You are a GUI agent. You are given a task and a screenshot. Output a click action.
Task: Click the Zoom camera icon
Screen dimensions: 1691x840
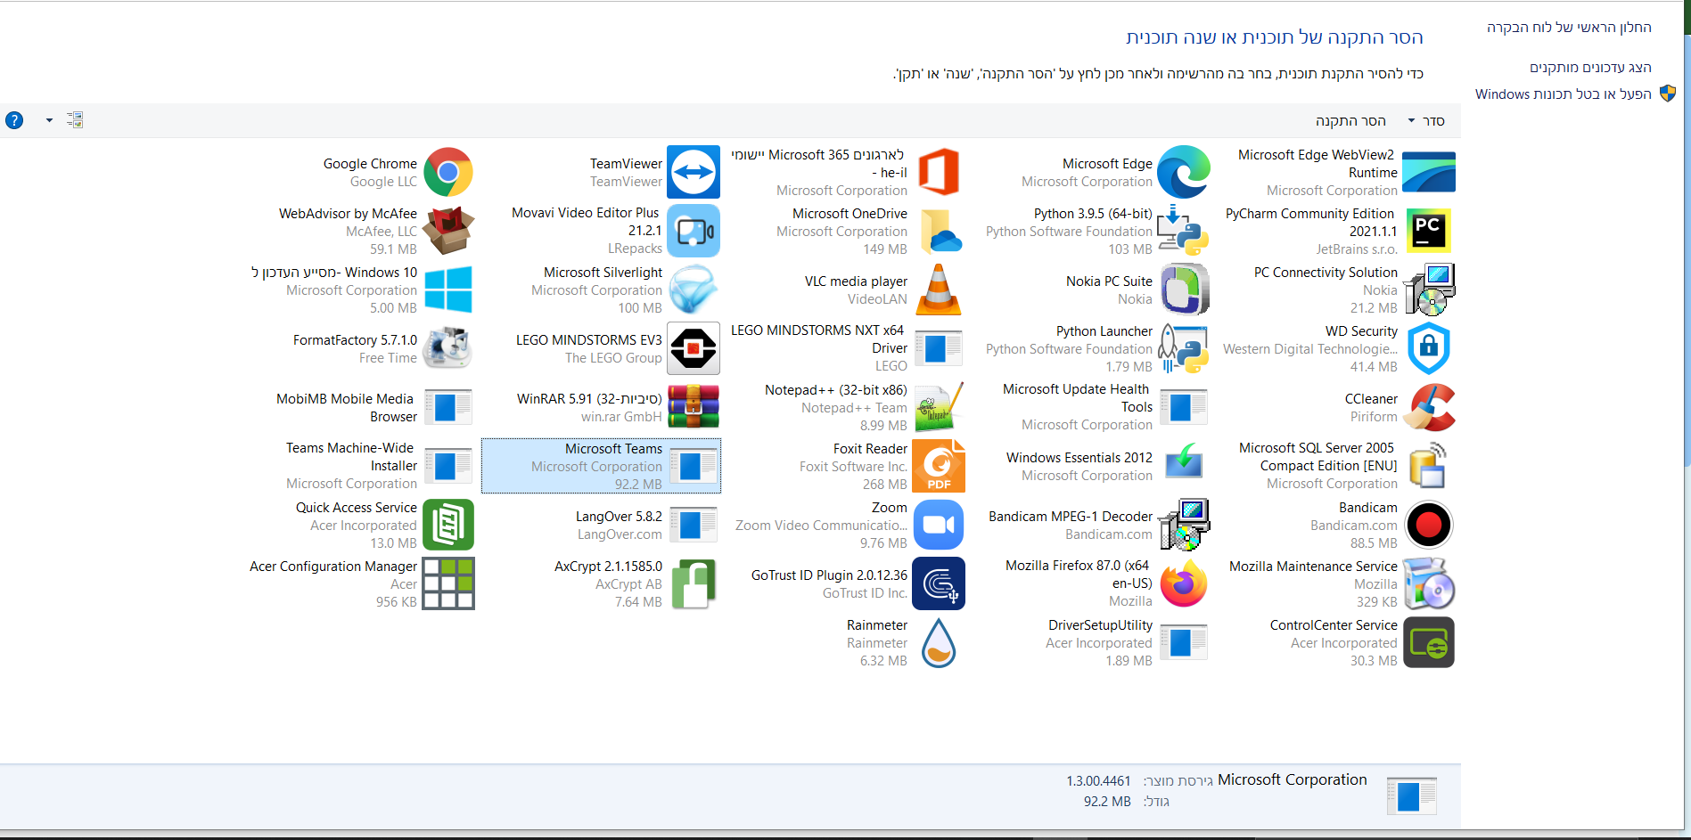[x=939, y=525]
